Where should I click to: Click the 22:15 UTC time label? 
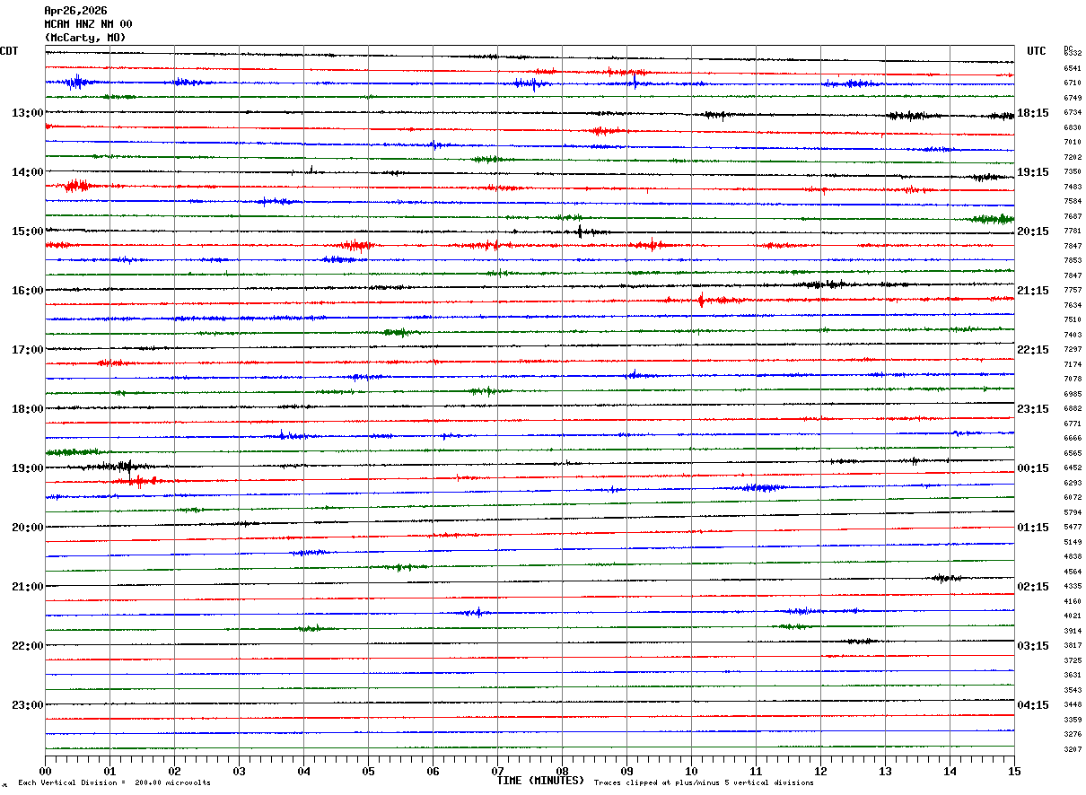[1032, 350]
